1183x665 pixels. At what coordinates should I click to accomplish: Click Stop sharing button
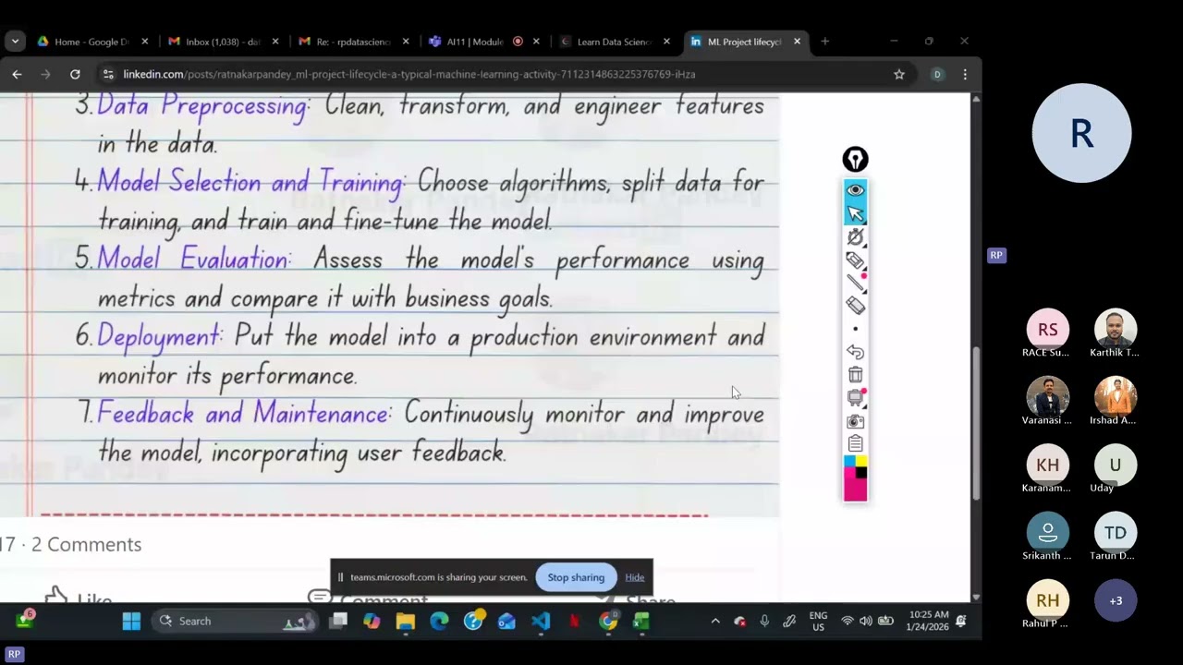tap(576, 577)
